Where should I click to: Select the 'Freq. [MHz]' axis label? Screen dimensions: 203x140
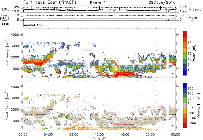(x=5, y=17)
